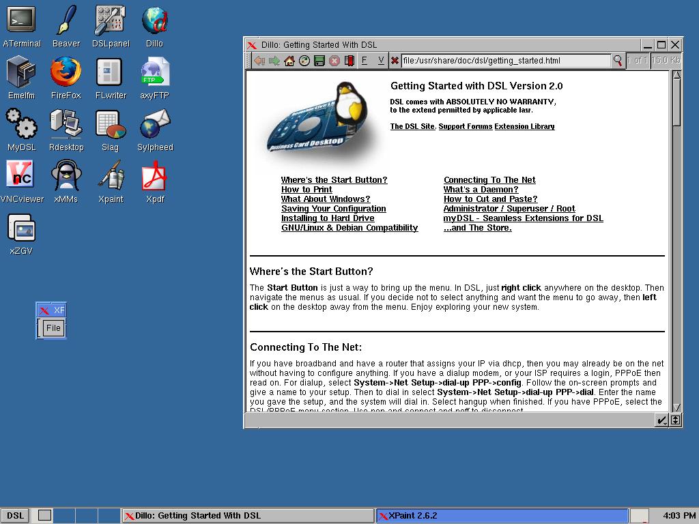Viewport: 699px width, 524px height.
Task: Open the bug meter checkmark dropdown
Action: click(661, 420)
